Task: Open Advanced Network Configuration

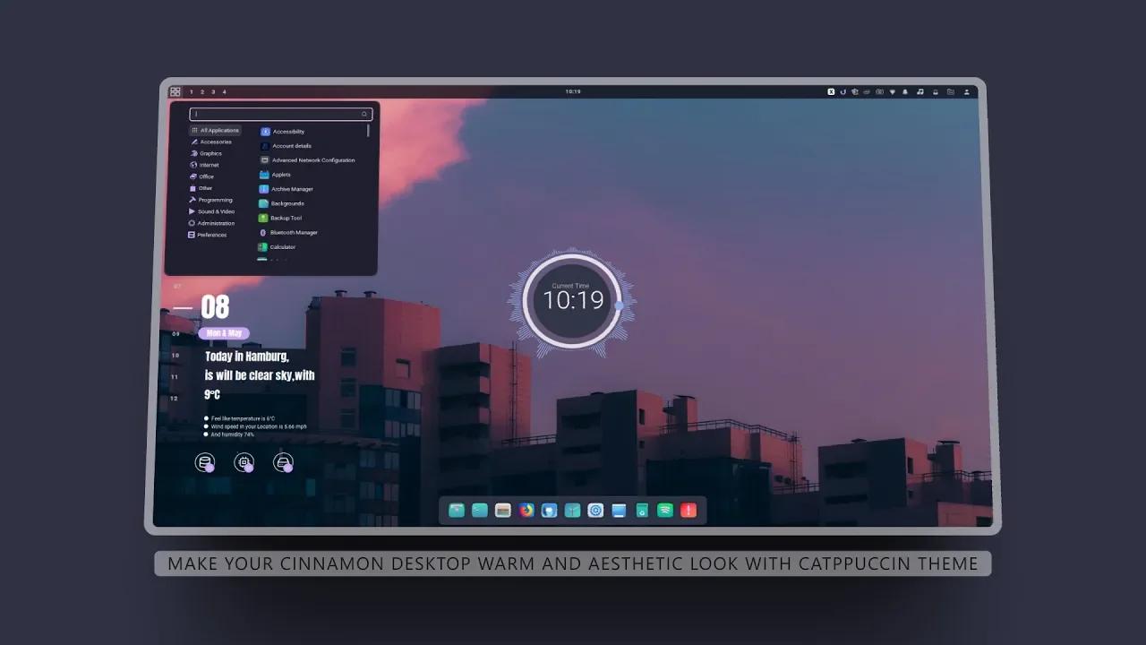Action: 313,160
